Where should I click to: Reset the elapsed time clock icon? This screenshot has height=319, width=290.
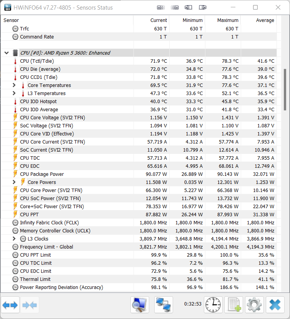click(x=213, y=305)
